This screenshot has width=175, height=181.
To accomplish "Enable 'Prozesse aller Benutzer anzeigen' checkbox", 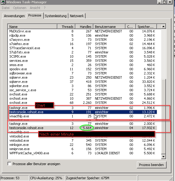I will tap(10, 164).
